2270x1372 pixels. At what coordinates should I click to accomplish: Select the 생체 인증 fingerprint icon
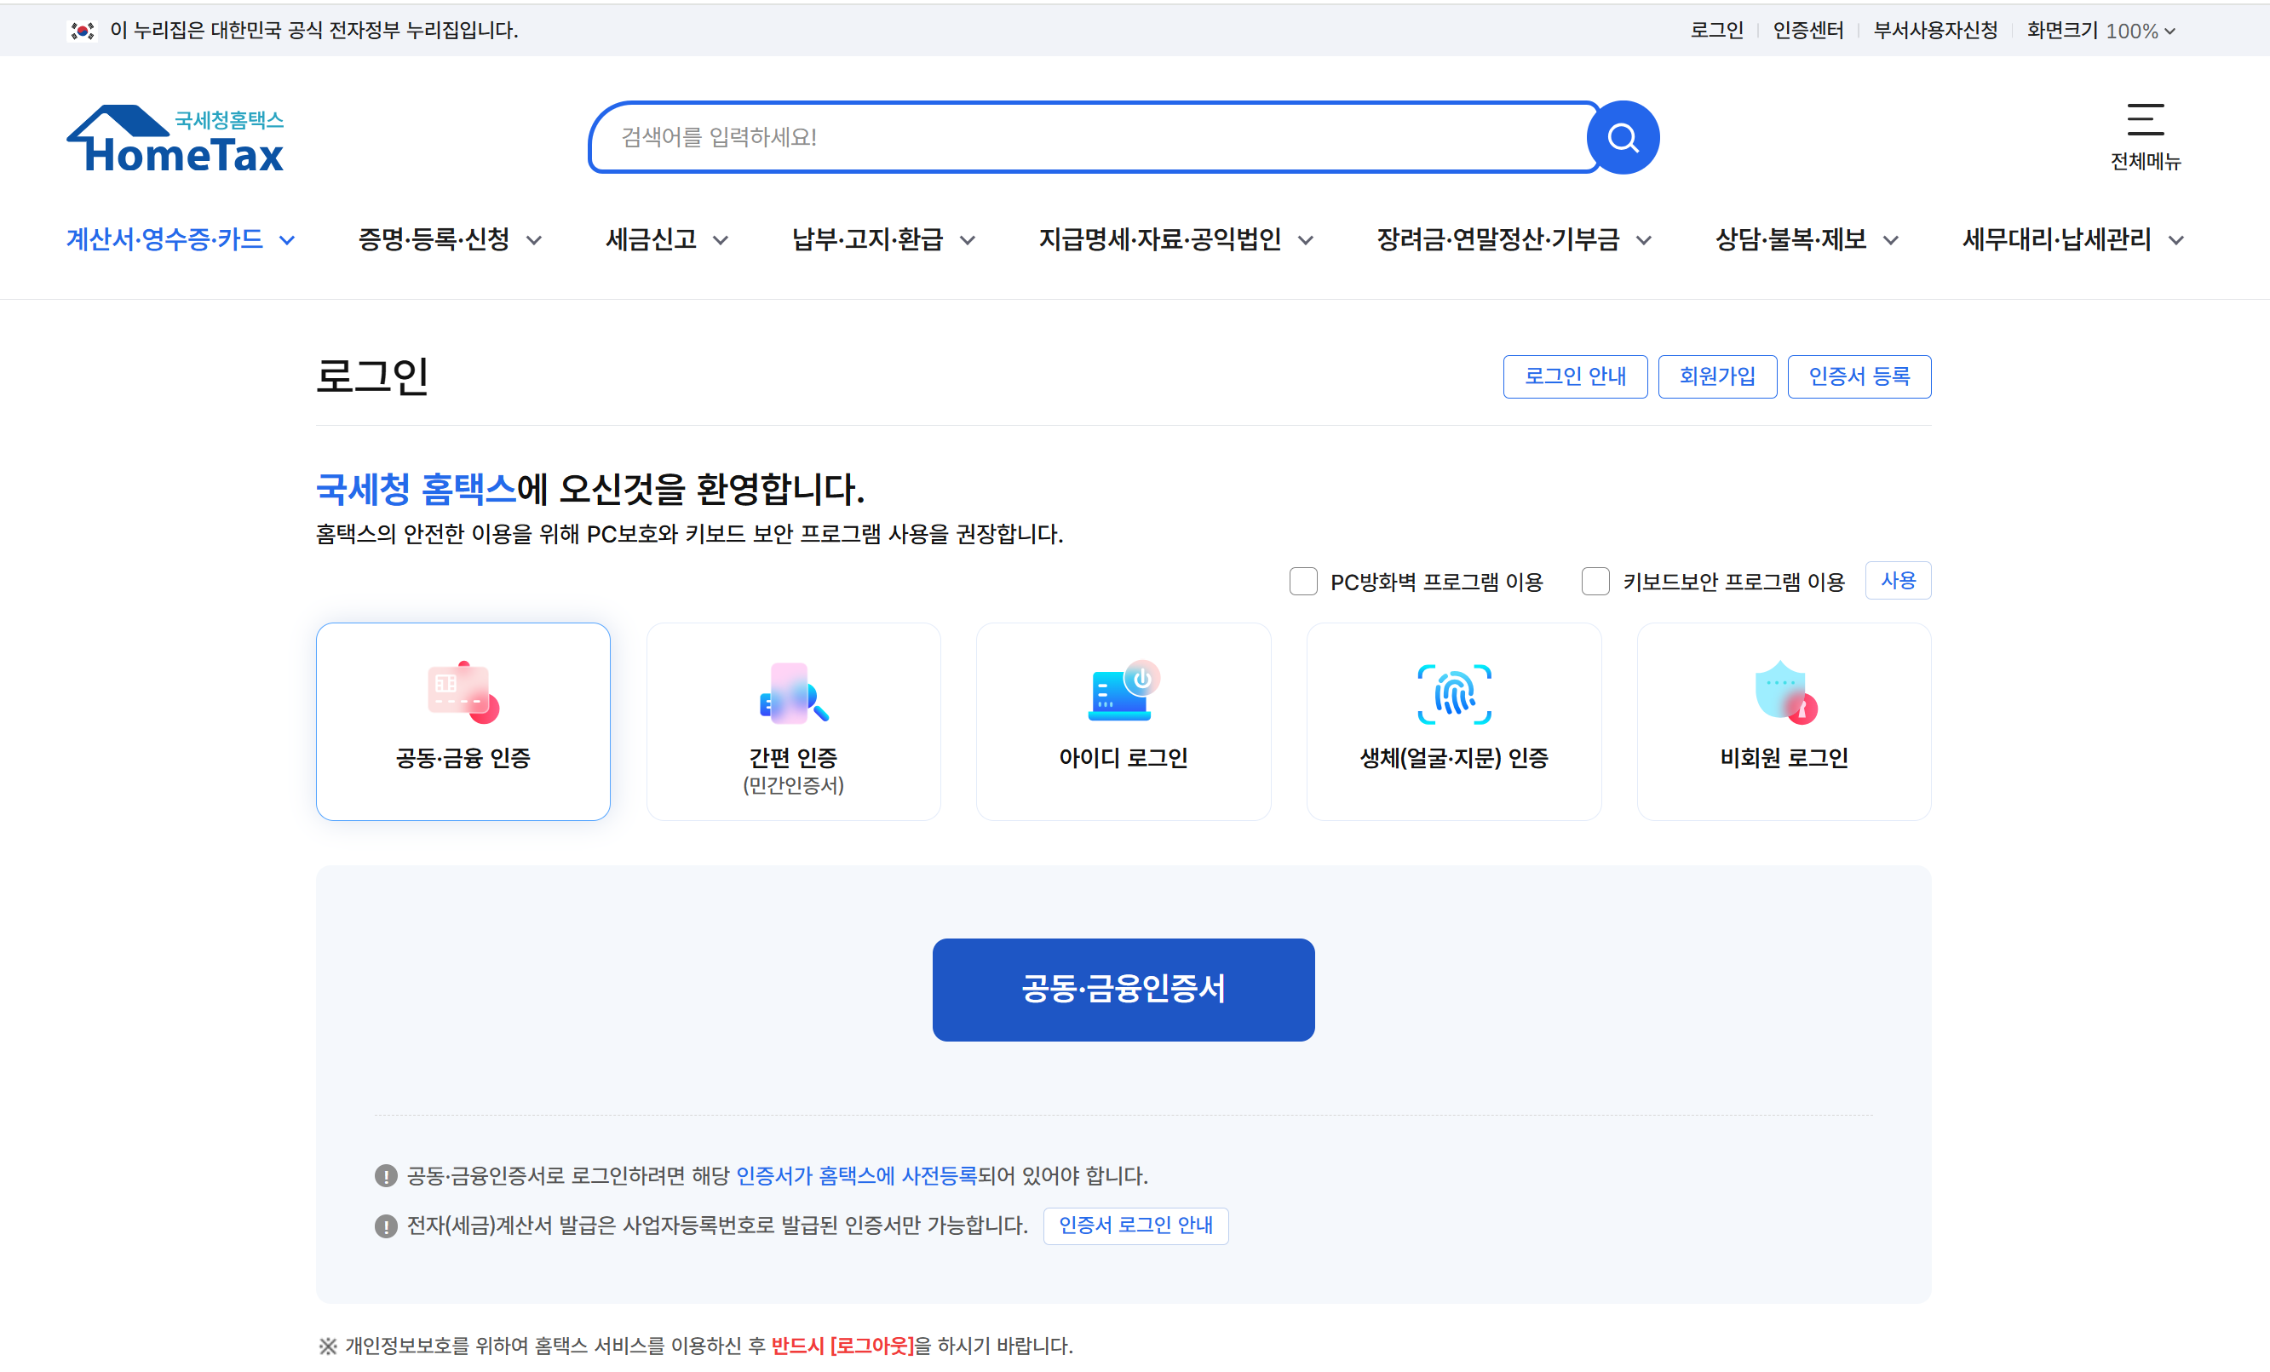1454,694
